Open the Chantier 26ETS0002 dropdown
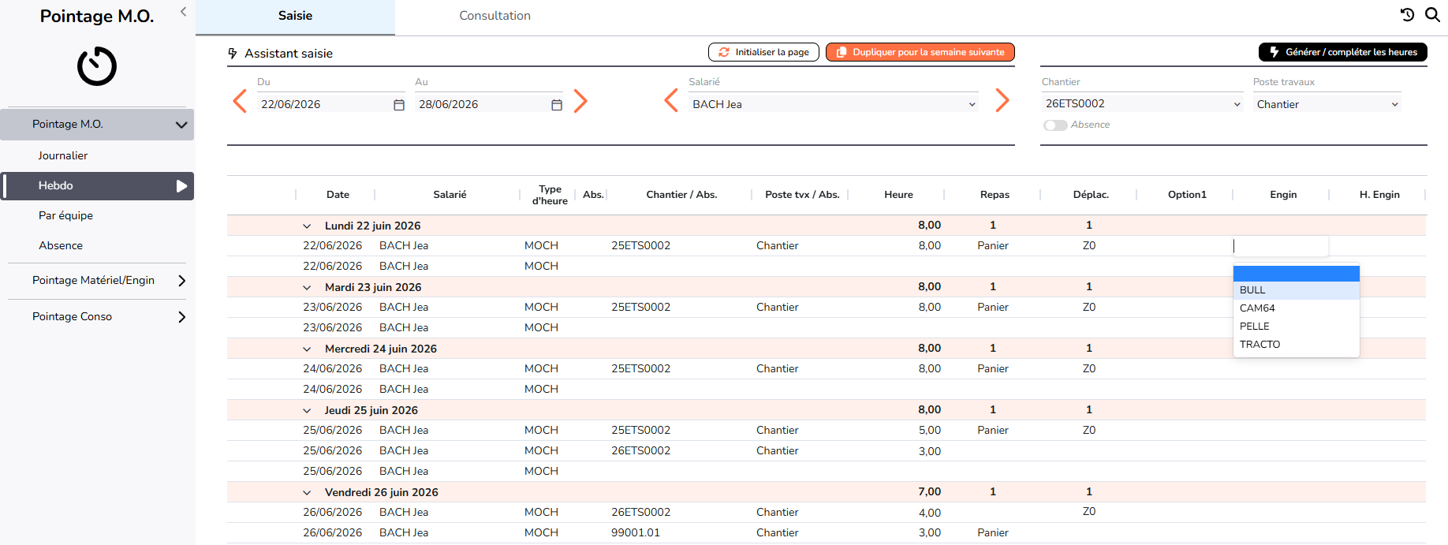The width and height of the screenshot is (1448, 545). pyautogui.click(x=1143, y=104)
